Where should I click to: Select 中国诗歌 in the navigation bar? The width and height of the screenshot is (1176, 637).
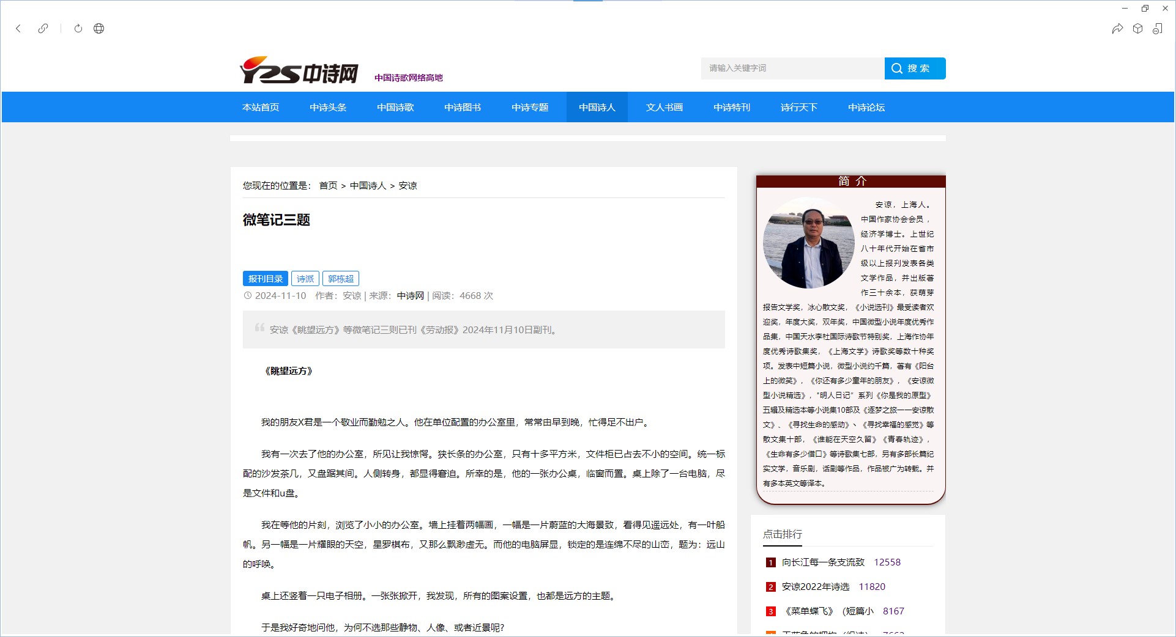coord(395,108)
